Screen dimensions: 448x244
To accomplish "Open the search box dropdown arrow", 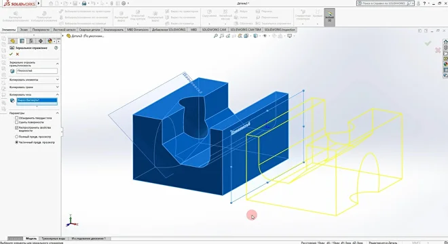I will pos(413,3).
